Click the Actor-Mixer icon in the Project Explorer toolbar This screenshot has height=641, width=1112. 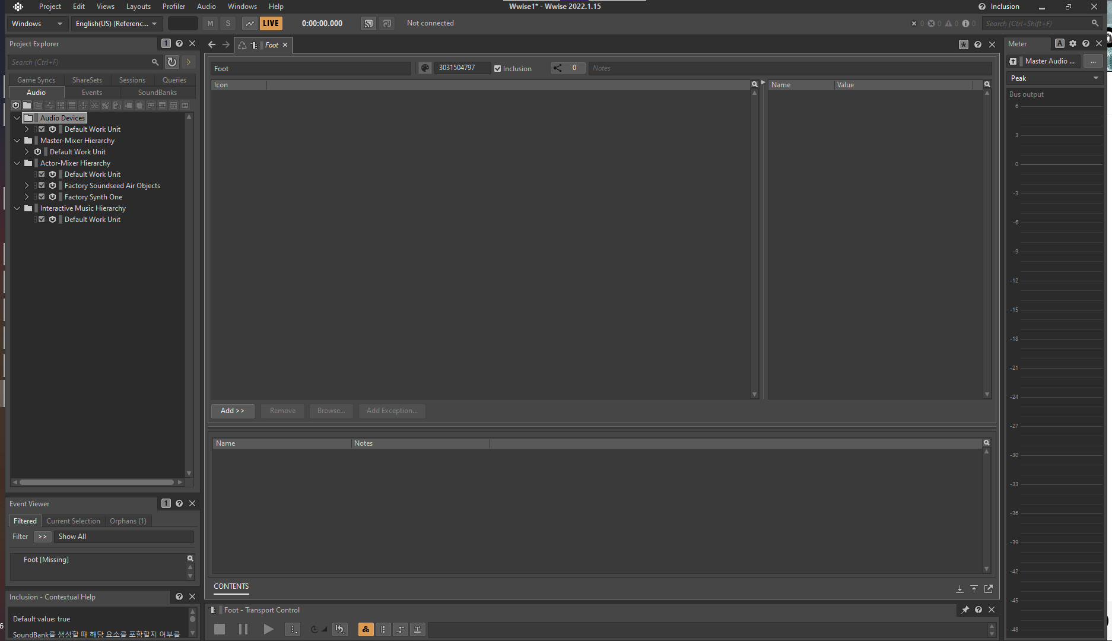click(x=49, y=105)
